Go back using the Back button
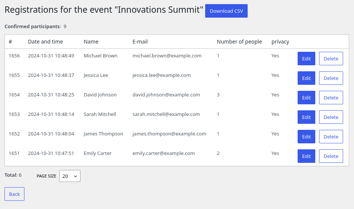Viewport: 354px width, 209px height. click(x=14, y=194)
